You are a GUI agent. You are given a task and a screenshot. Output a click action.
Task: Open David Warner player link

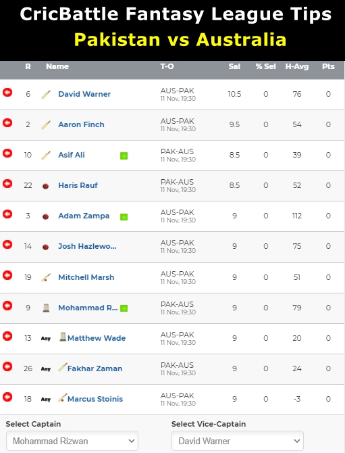84,94
